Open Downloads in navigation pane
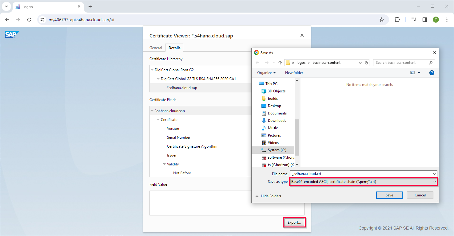Image resolution: width=454 pixels, height=236 pixels. pos(277,121)
